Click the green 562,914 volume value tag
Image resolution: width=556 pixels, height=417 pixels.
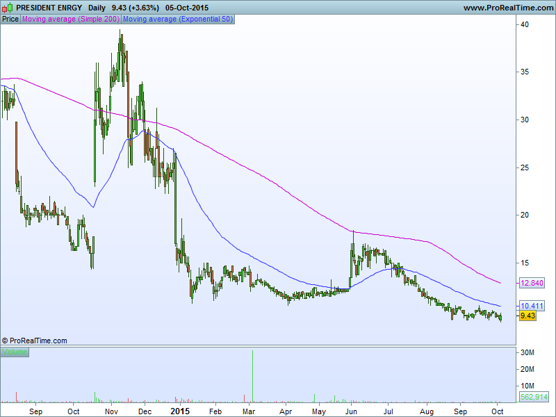coord(534,397)
